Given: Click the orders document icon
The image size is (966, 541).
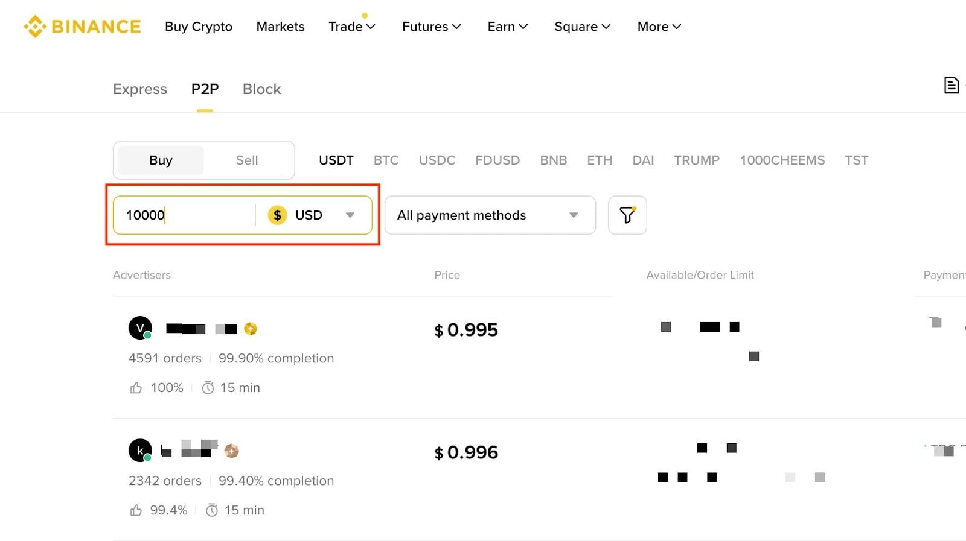Looking at the screenshot, I should [951, 86].
